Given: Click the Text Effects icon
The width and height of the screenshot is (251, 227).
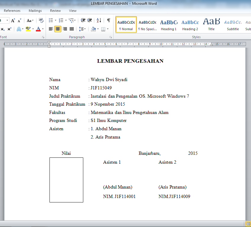Looking at the screenshot, I should 19,29.
